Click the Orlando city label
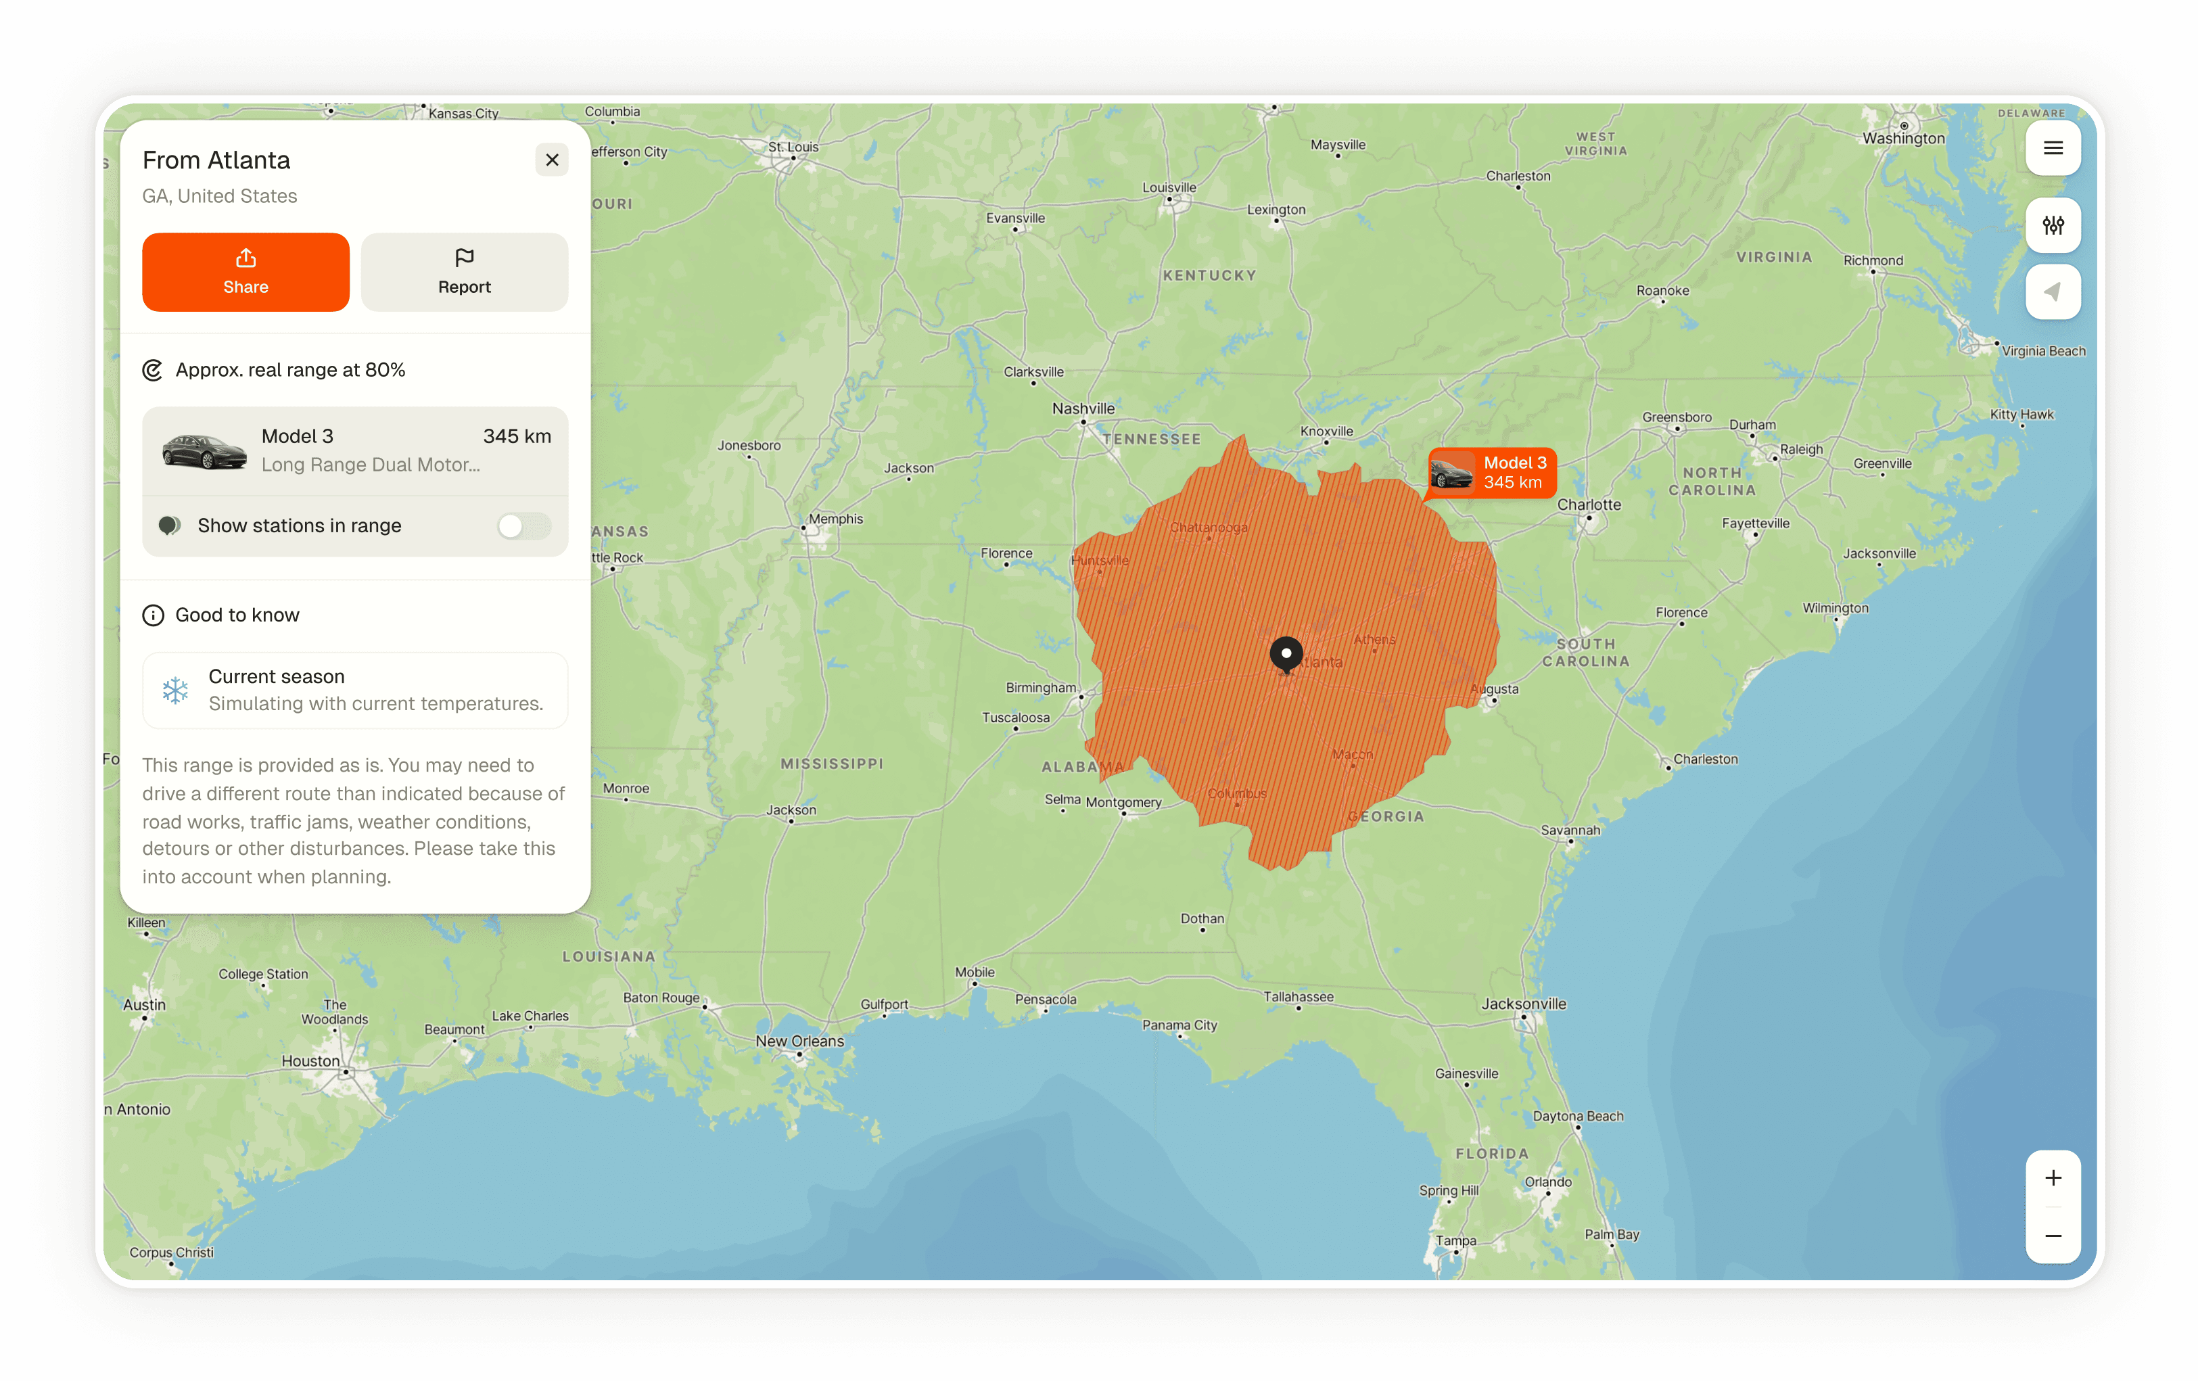Viewport: 2198px width, 1381px height. [1548, 1183]
